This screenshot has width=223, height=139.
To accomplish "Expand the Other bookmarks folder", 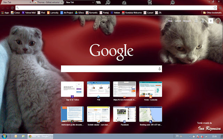I will coord(212,13).
